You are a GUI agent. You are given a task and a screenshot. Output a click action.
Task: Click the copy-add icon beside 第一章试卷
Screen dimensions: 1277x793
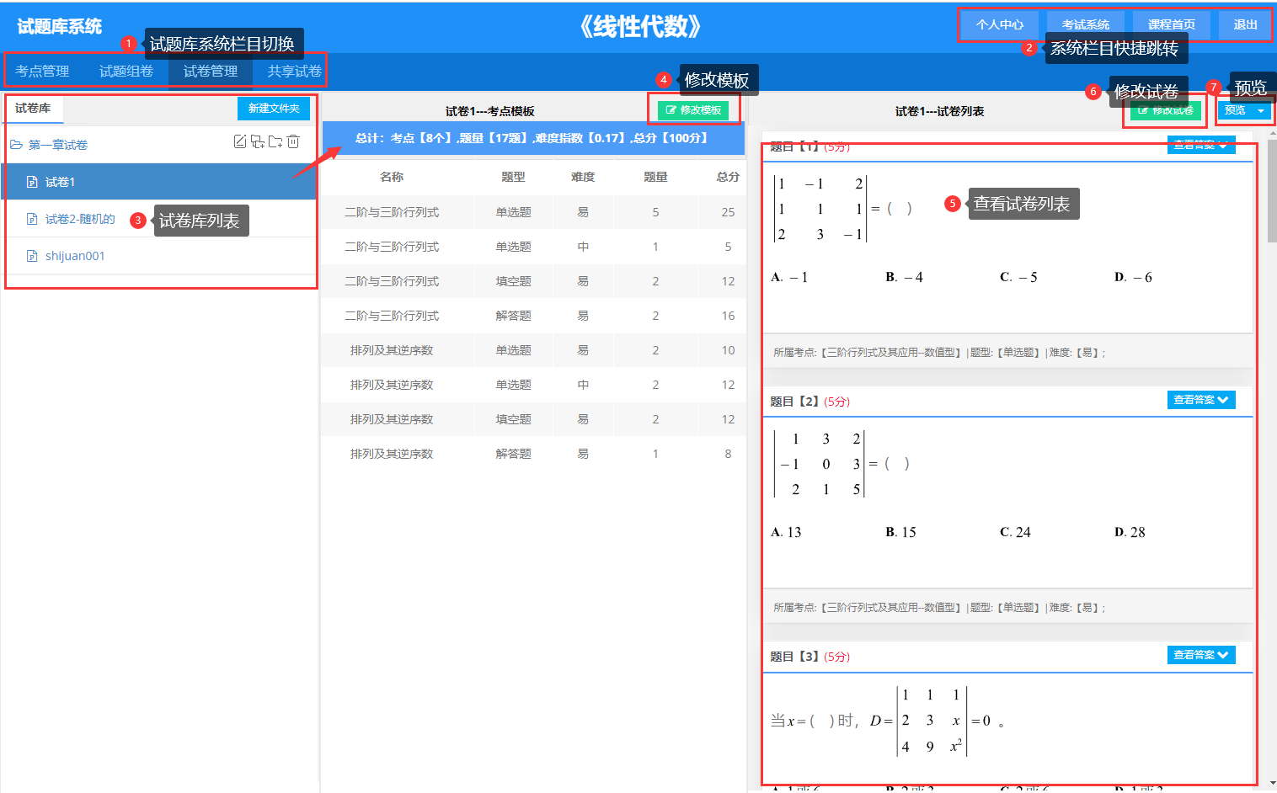258,141
